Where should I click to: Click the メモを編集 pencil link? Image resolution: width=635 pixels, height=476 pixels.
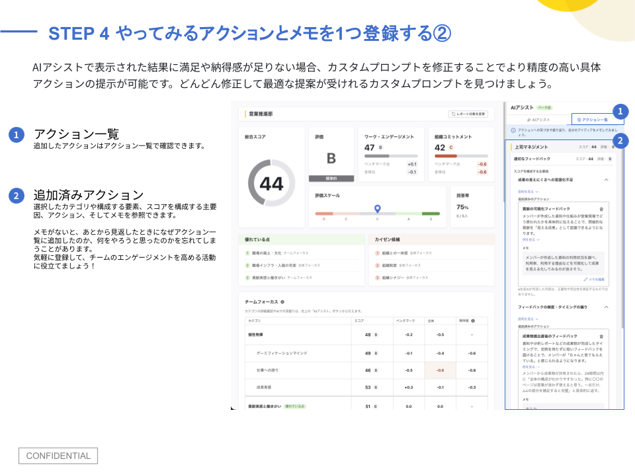coord(594,279)
